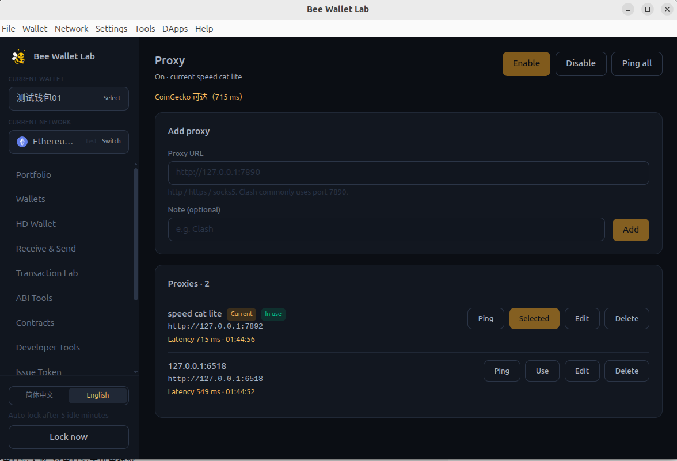Open the Help menu
Screen dimensions: 677x461
coord(204,29)
